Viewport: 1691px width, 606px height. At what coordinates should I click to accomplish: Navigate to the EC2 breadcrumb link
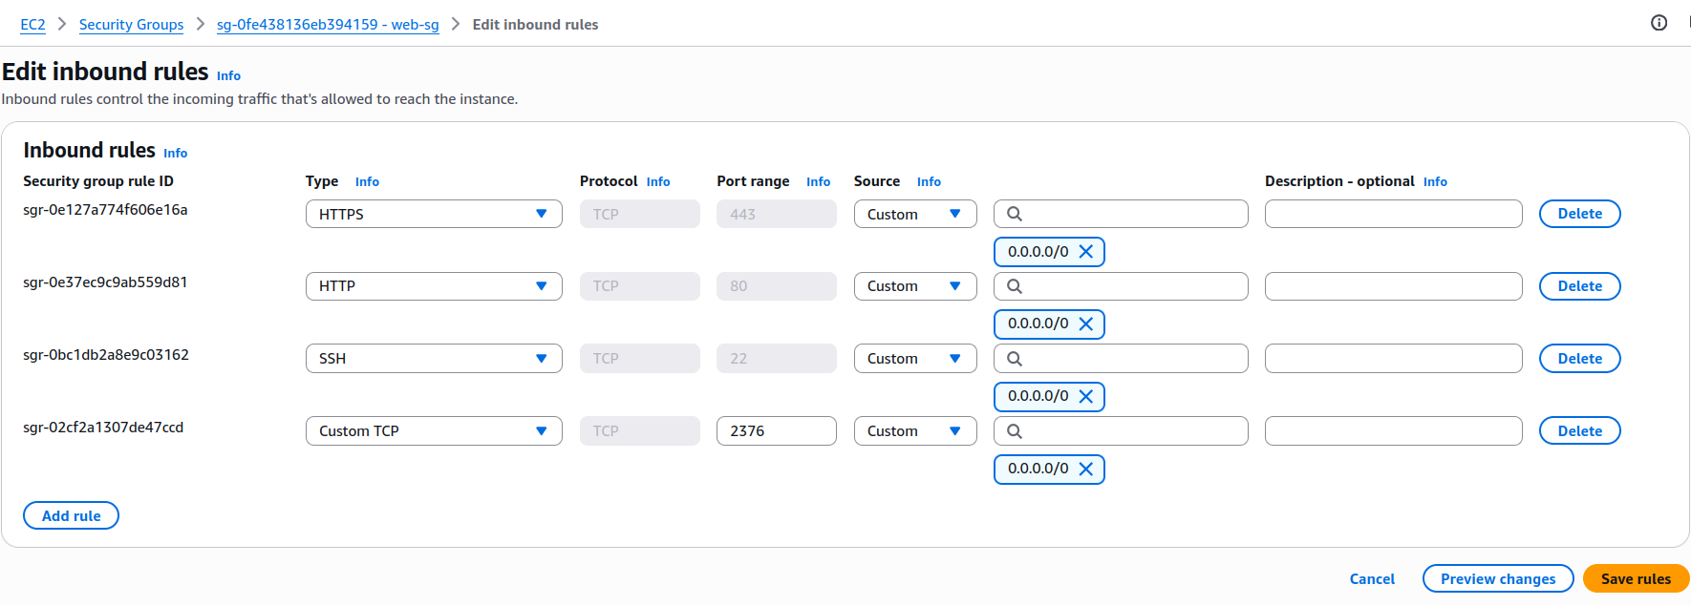click(32, 25)
